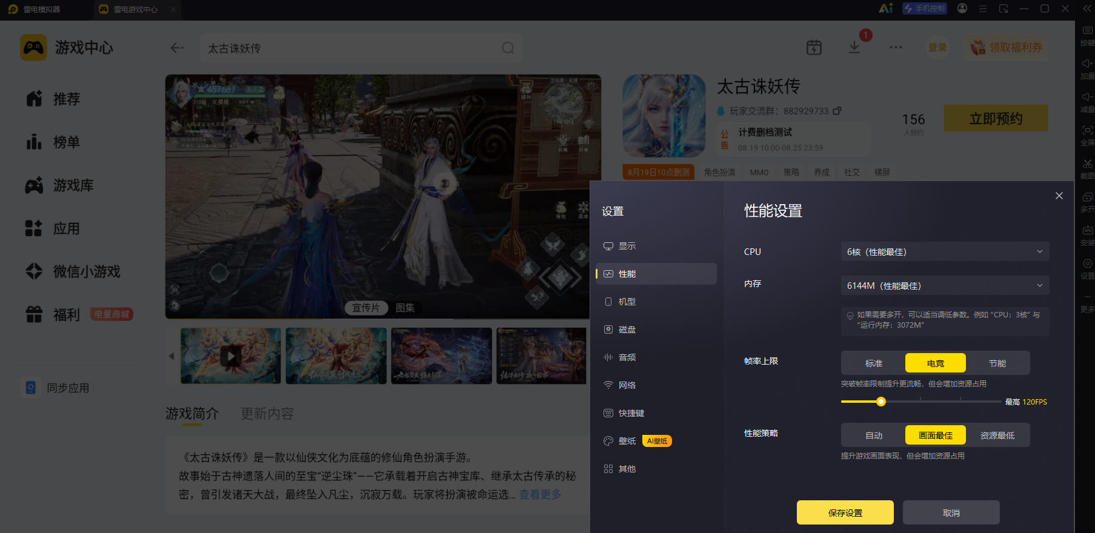Open the calendar reservation icon

point(814,47)
